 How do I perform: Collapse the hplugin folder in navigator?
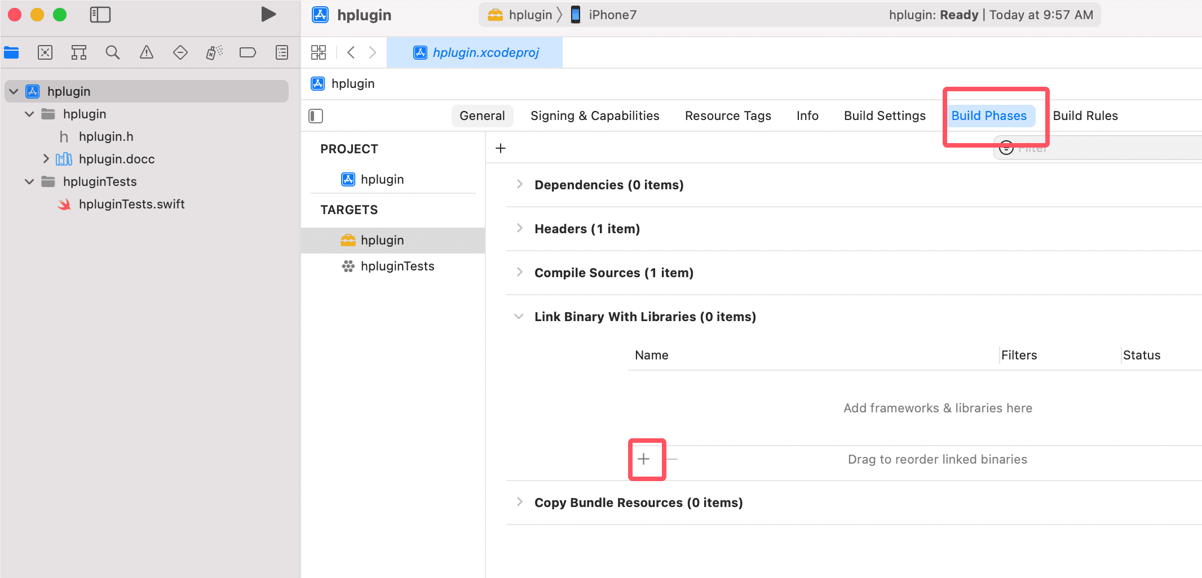click(x=29, y=114)
